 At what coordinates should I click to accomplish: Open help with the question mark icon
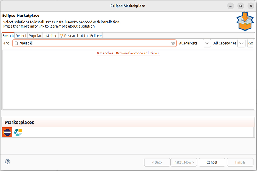pos(7,162)
